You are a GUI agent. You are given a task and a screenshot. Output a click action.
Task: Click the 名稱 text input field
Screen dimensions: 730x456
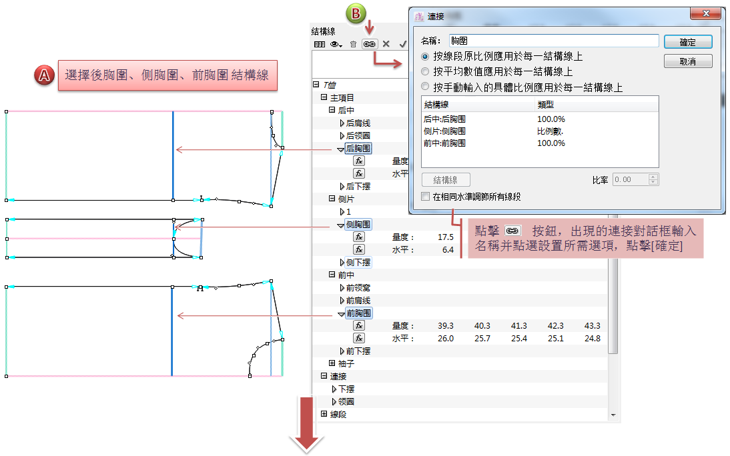coord(553,41)
